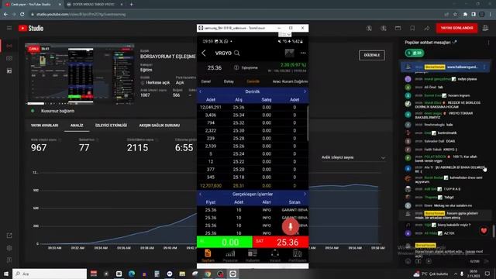Go to the next panel from Derinlik
496x279 pixels.
click(305, 91)
